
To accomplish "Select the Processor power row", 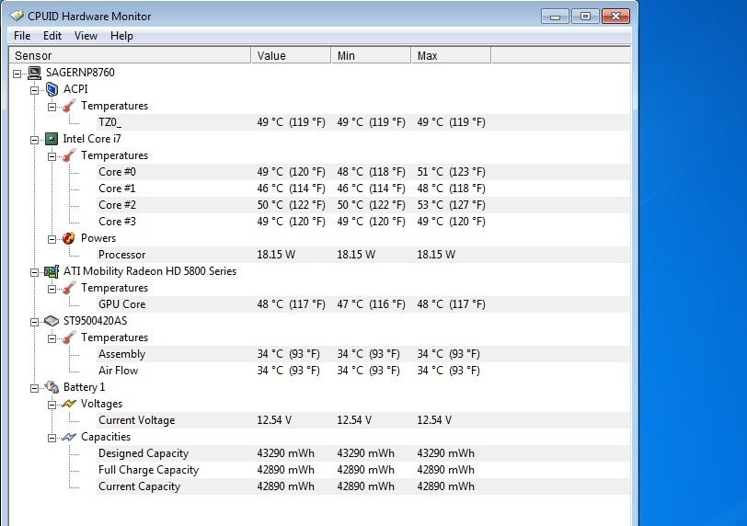I will (x=363, y=255).
